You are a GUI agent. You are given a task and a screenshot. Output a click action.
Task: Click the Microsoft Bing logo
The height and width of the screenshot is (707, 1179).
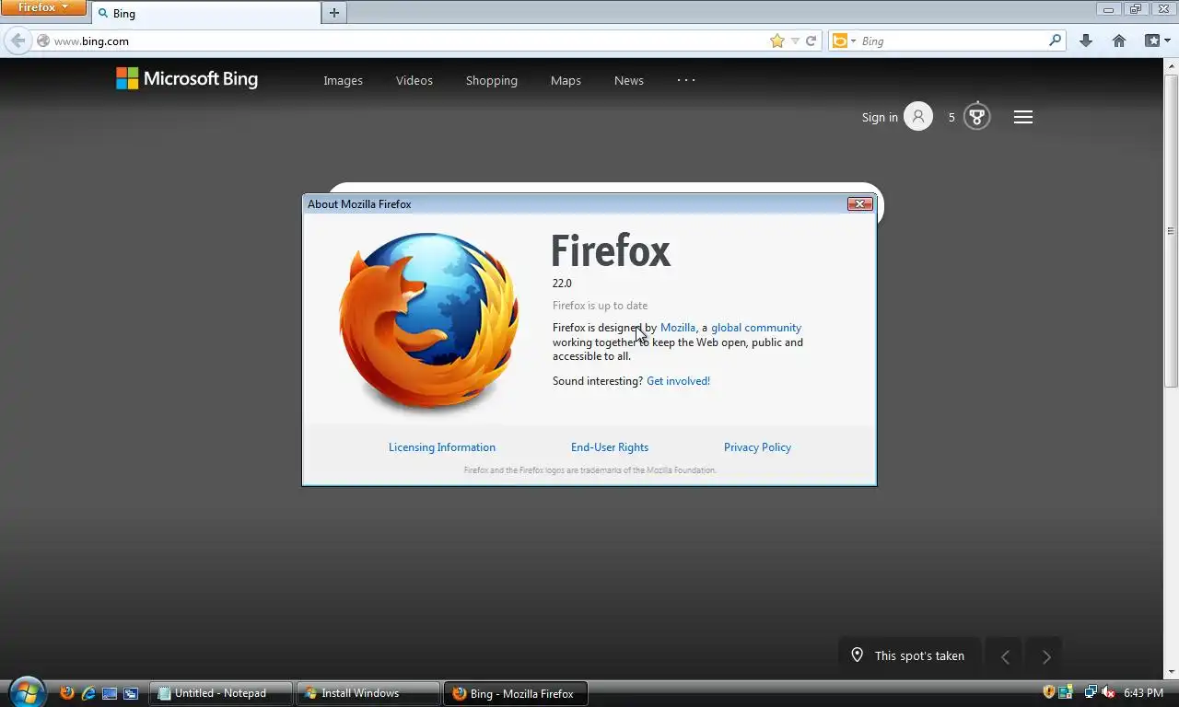click(x=187, y=79)
